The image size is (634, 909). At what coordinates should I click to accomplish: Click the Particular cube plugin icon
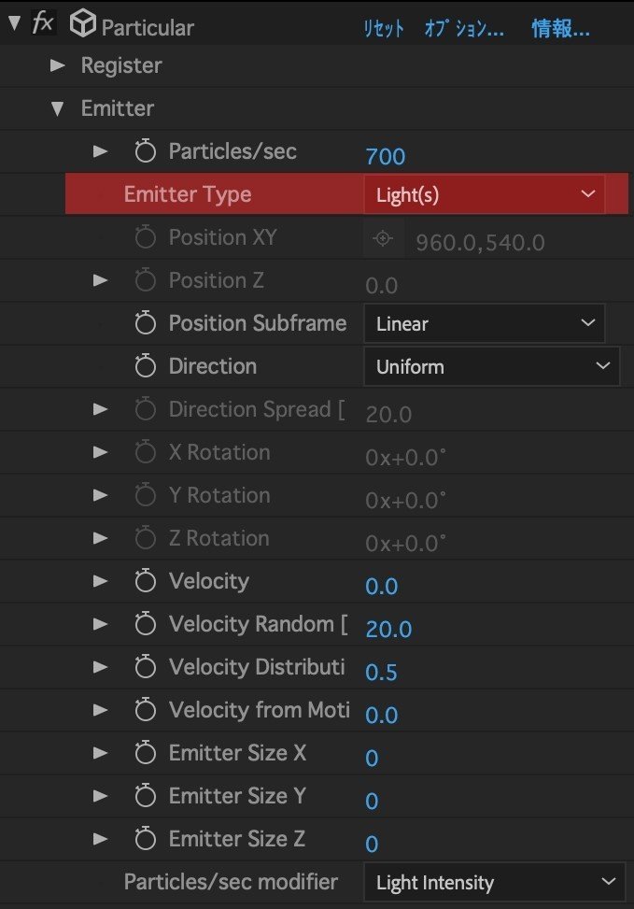[82, 24]
